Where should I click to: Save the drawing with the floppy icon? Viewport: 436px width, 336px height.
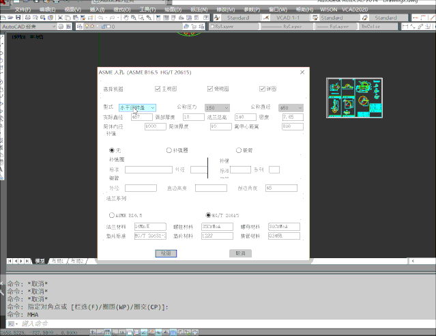pyautogui.click(x=18, y=18)
